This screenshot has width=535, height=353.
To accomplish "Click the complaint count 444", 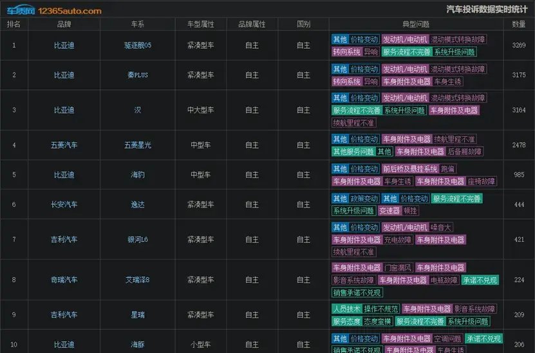I will (519, 204).
